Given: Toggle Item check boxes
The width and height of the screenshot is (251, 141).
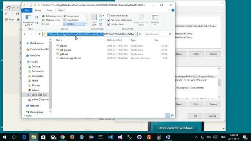Looking at the screenshot, I should (x=109, y=16).
